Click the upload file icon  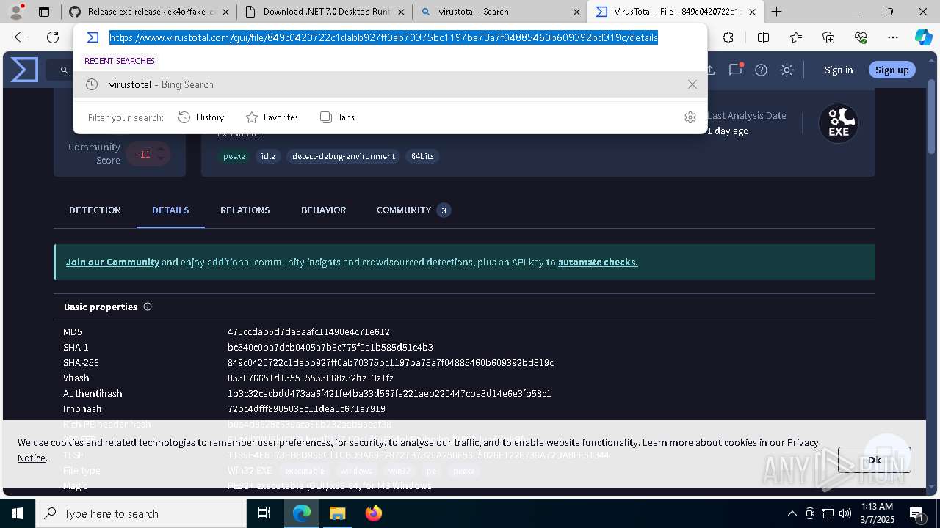711,70
